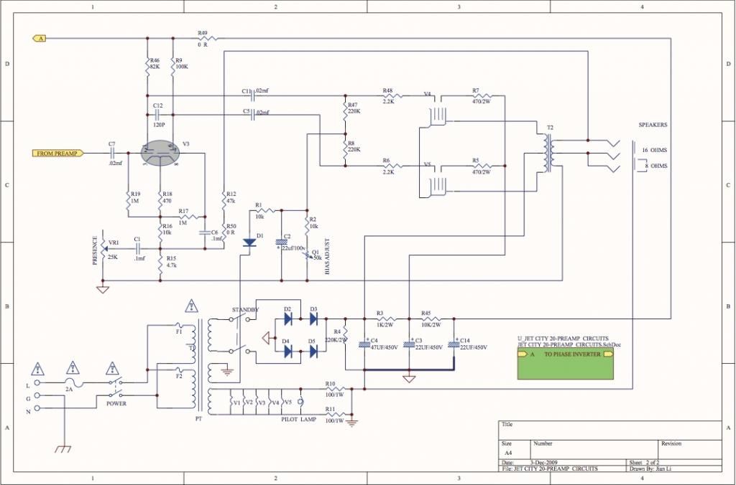Select the C14 22UF/450V capacitor symbol
736x485 pixels.
click(x=454, y=344)
